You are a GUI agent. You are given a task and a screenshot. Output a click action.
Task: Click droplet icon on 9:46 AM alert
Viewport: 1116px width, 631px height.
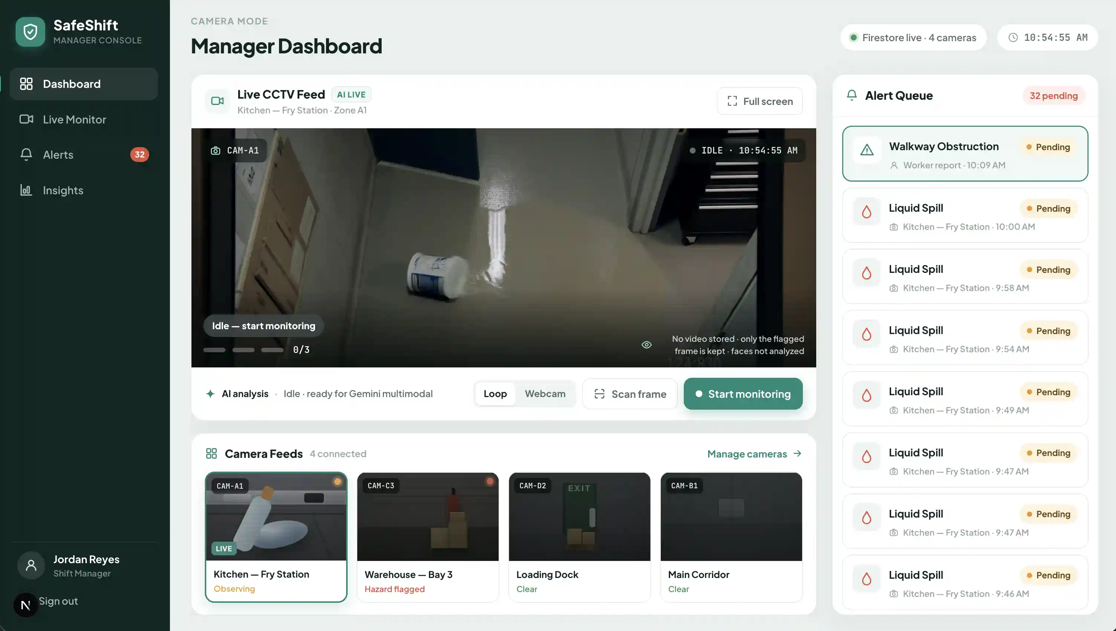866,579
